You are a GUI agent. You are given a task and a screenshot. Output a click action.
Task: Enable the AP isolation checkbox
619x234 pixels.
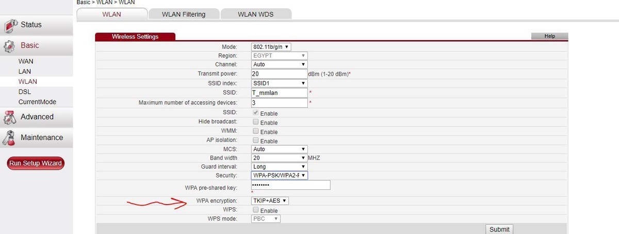click(255, 140)
